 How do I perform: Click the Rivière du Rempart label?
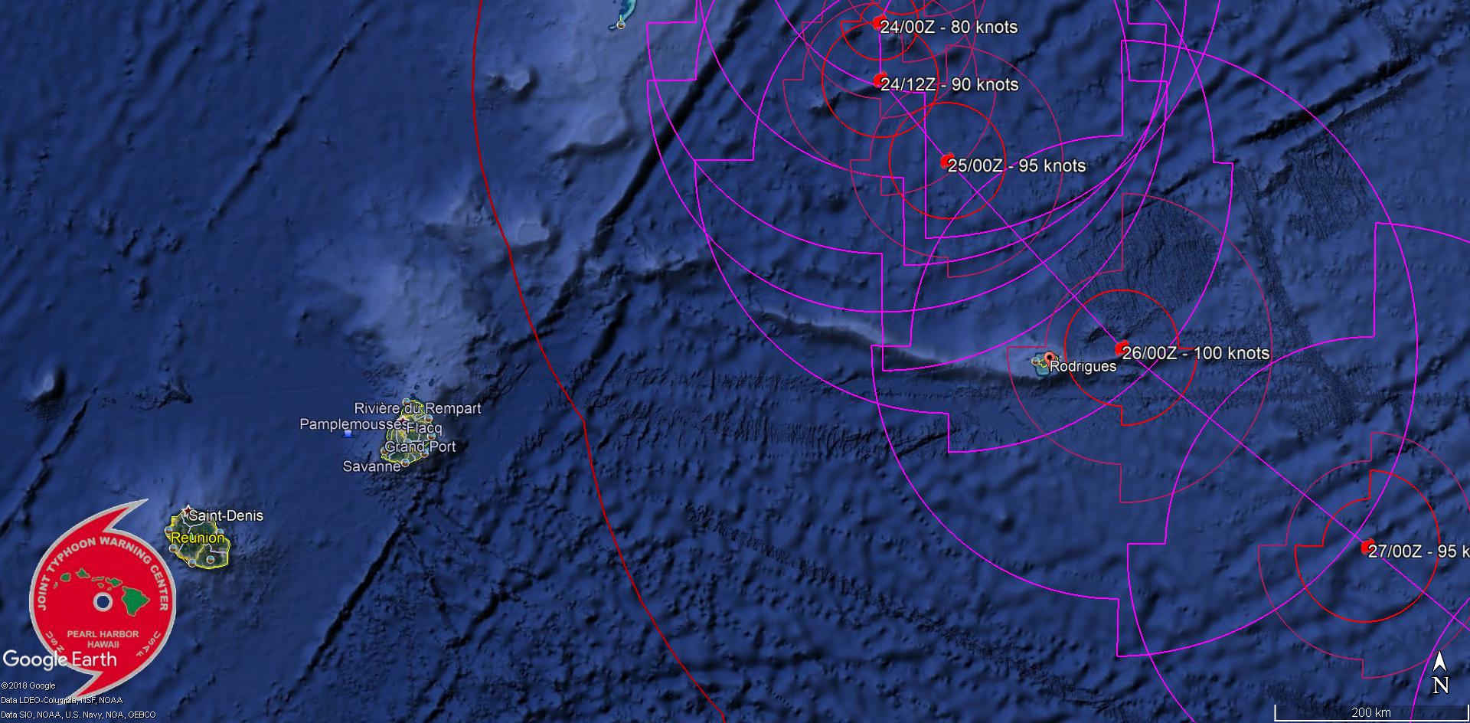417,408
